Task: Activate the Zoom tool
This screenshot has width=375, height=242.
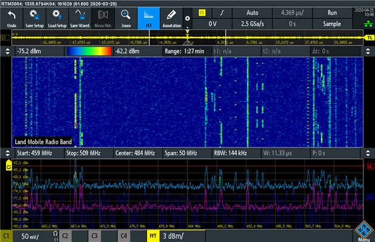Action: 126,18
